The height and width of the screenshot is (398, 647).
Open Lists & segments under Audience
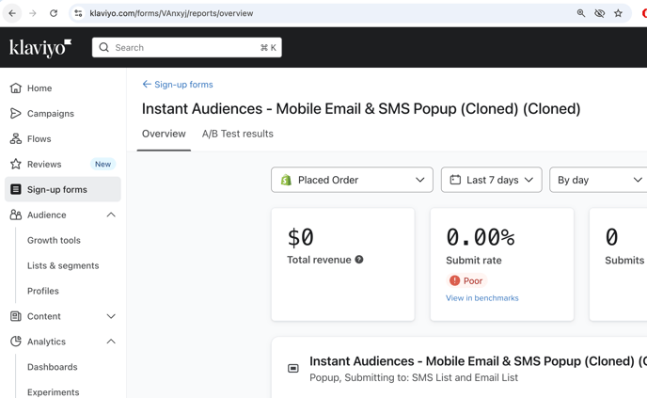(x=63, y=265)
